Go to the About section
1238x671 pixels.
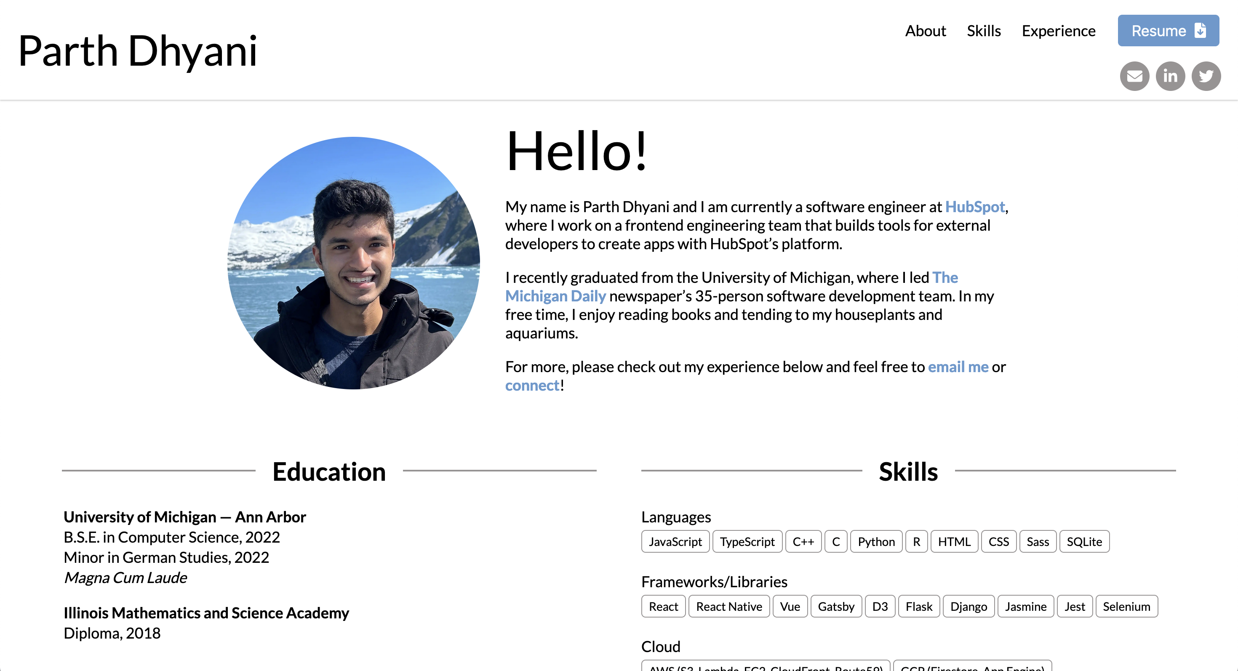click(925, 31)
